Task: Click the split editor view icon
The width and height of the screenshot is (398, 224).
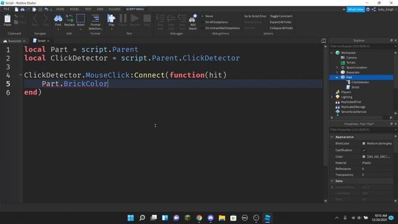Action: pos(323,40)
